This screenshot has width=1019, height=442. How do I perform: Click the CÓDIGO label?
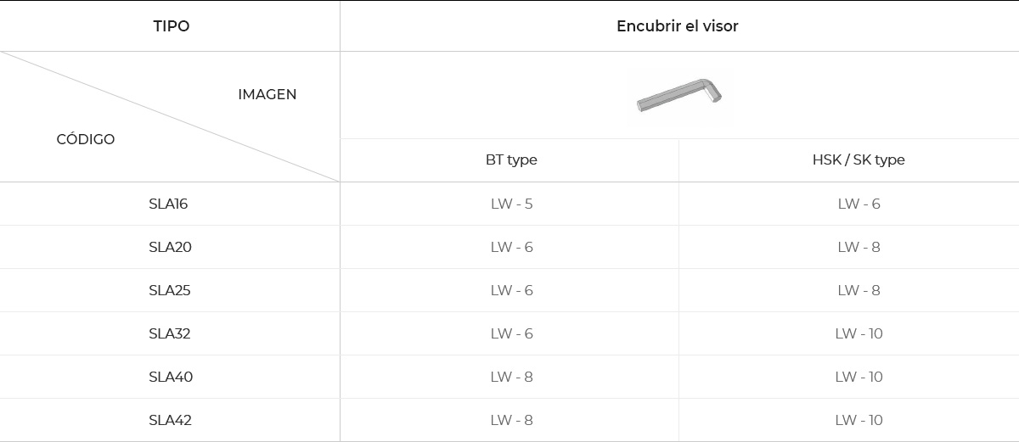coord(86,139)
